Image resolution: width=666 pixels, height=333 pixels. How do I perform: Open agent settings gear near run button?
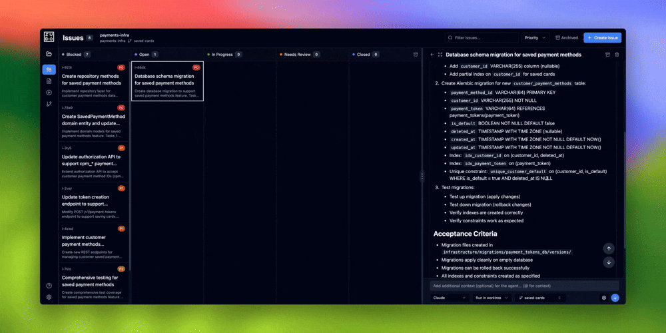pyautogui.click(x=604, y=298)
